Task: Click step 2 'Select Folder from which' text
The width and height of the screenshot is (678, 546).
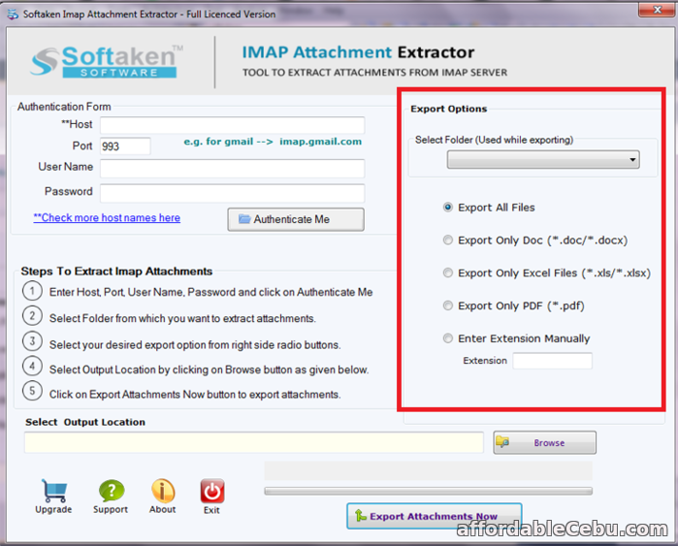Action: tap(182, 319)
